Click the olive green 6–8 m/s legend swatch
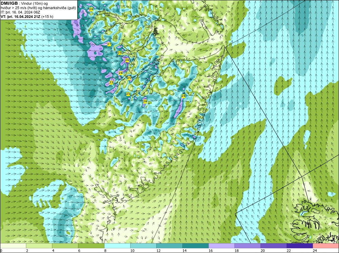 (x=91, y=246)
